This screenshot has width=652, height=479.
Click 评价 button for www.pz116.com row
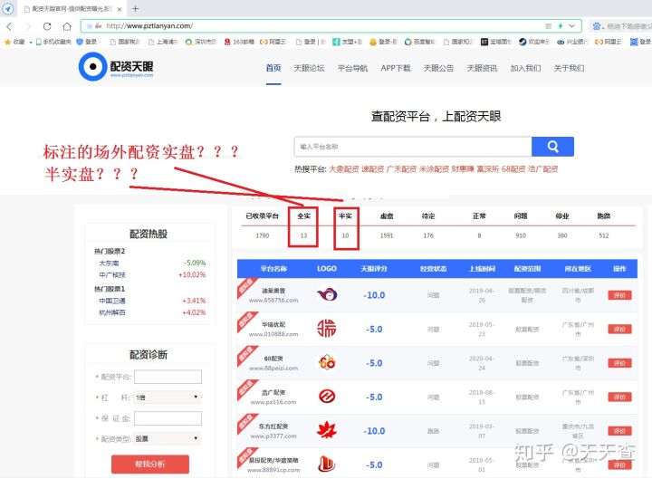619,398
